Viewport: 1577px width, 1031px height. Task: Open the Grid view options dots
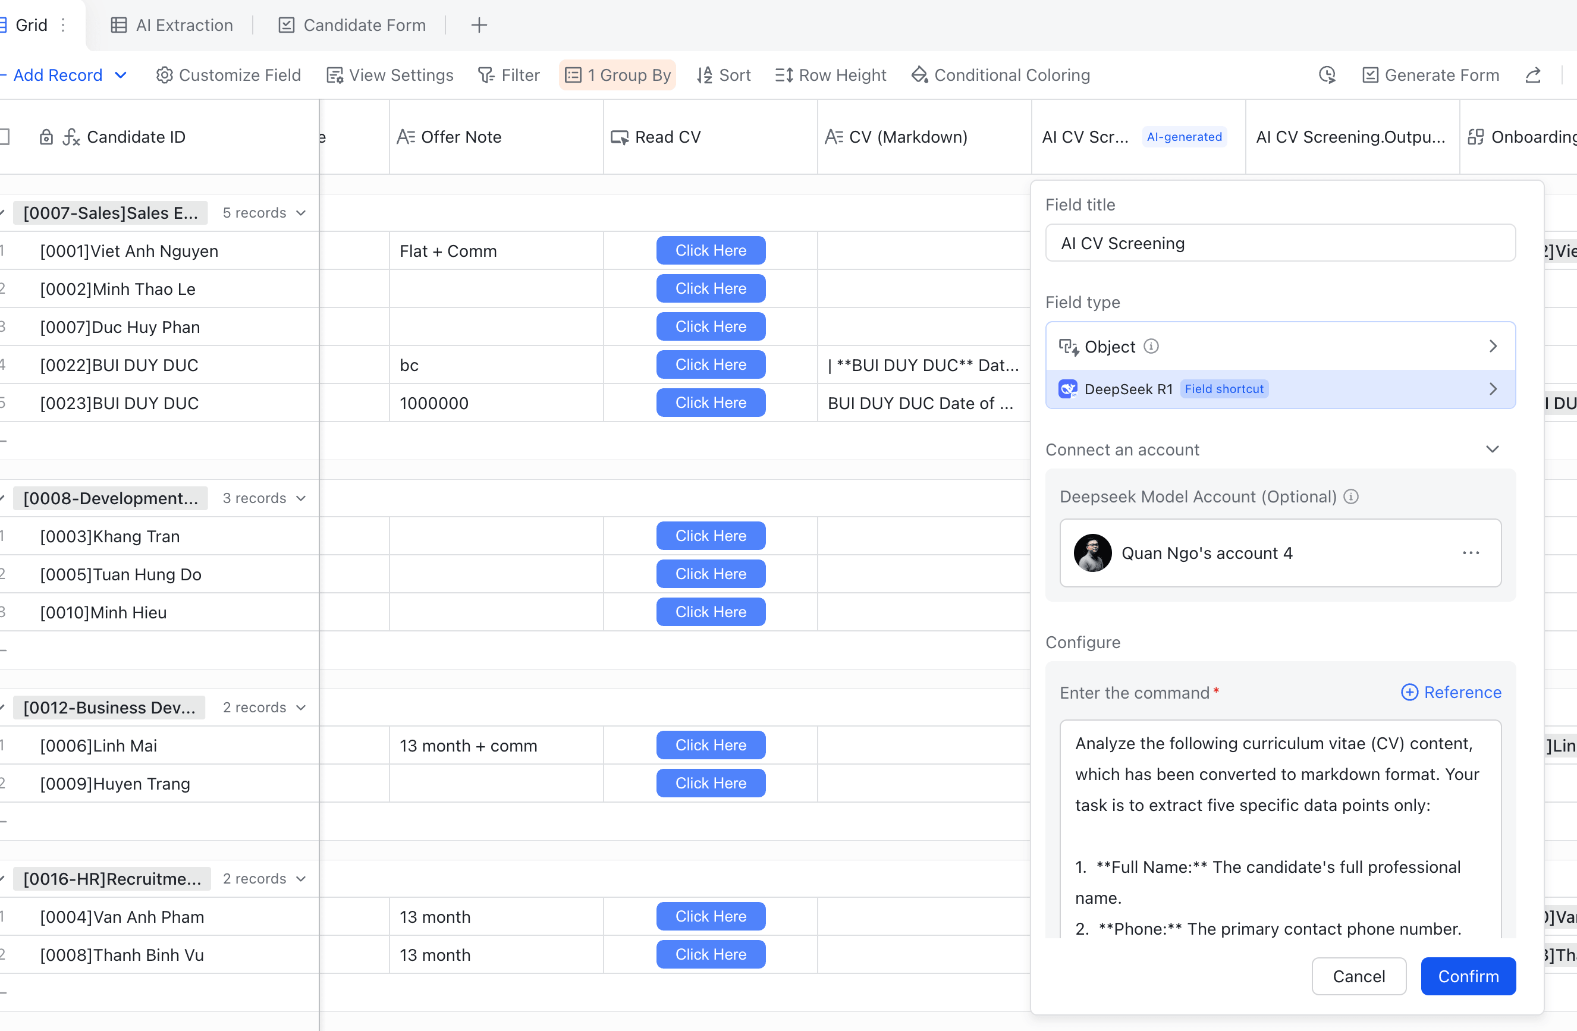click(63, 25)
